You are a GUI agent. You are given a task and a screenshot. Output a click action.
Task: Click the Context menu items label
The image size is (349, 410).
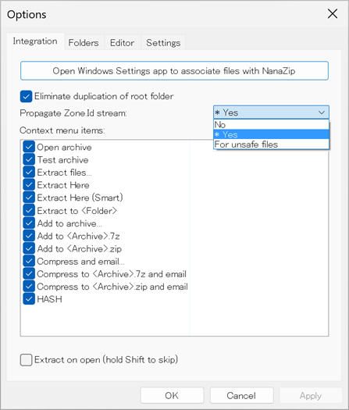pyautogui.click(x=62, y=130)
